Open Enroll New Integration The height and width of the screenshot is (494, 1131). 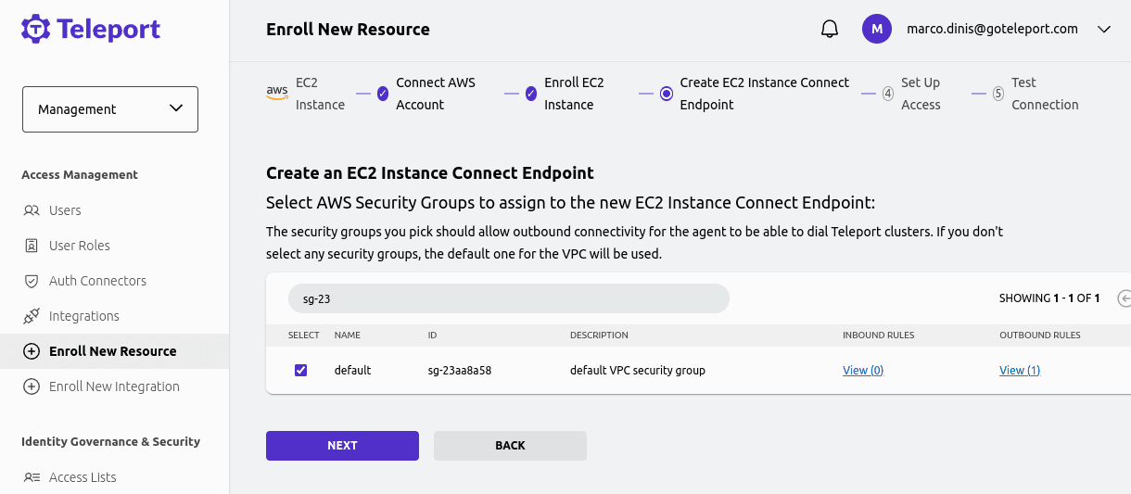pyautogui.click(x=115, y=386)
